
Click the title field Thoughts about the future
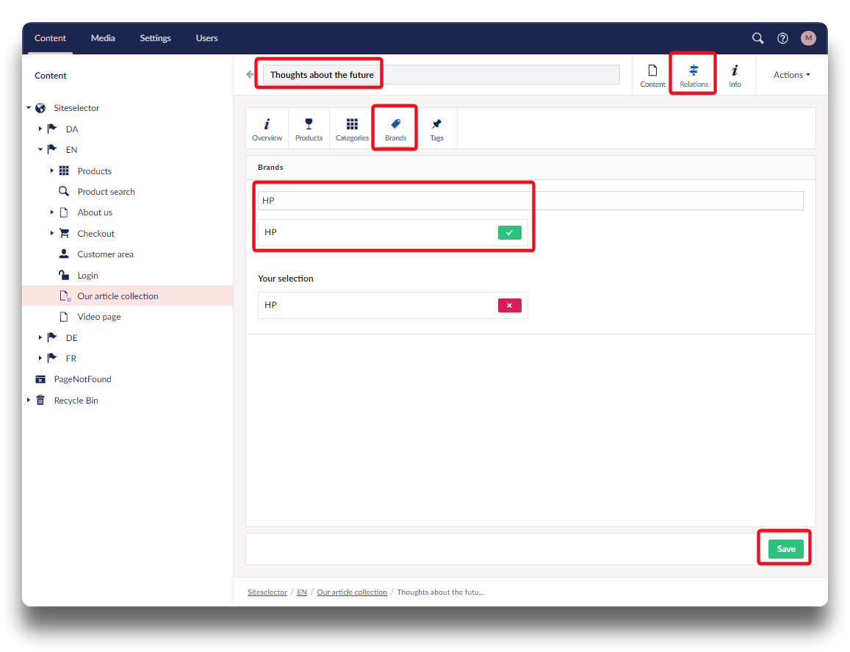(442, 75)
